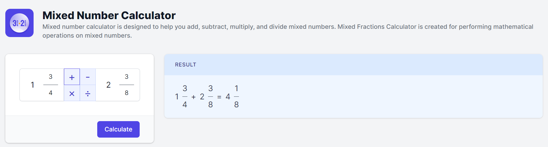
Task: Click the plus sign in result expression
Action: (x=194, y=97)
